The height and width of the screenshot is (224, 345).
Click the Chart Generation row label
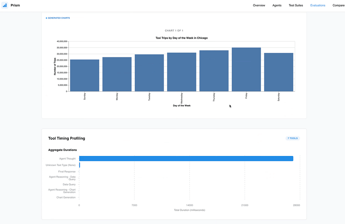point(66,197)
